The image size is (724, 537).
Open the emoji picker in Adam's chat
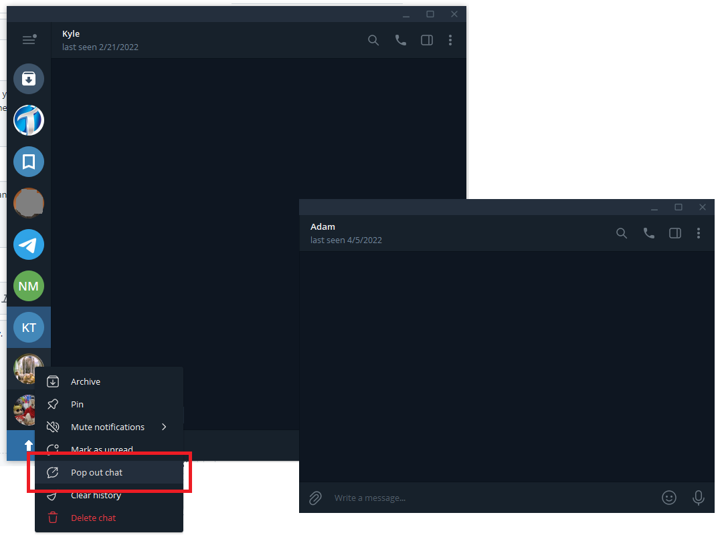click(669, 498)
